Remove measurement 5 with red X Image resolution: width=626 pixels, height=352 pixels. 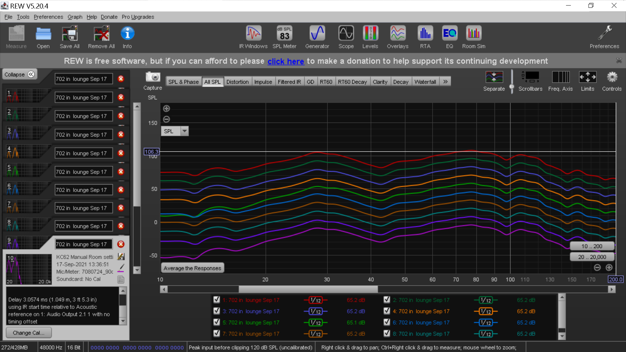121,153
